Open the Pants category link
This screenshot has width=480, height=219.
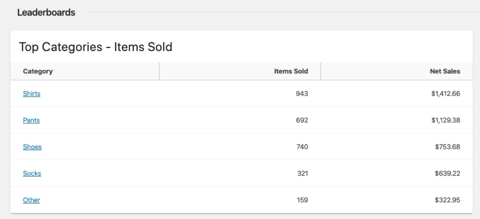[31, 120]
